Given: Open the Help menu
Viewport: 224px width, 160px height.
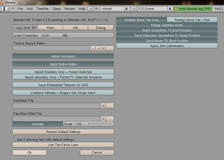Looking at the screenshot, I should coord(82,9).
